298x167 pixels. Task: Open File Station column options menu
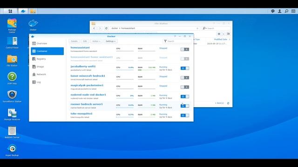pos(230,39)
